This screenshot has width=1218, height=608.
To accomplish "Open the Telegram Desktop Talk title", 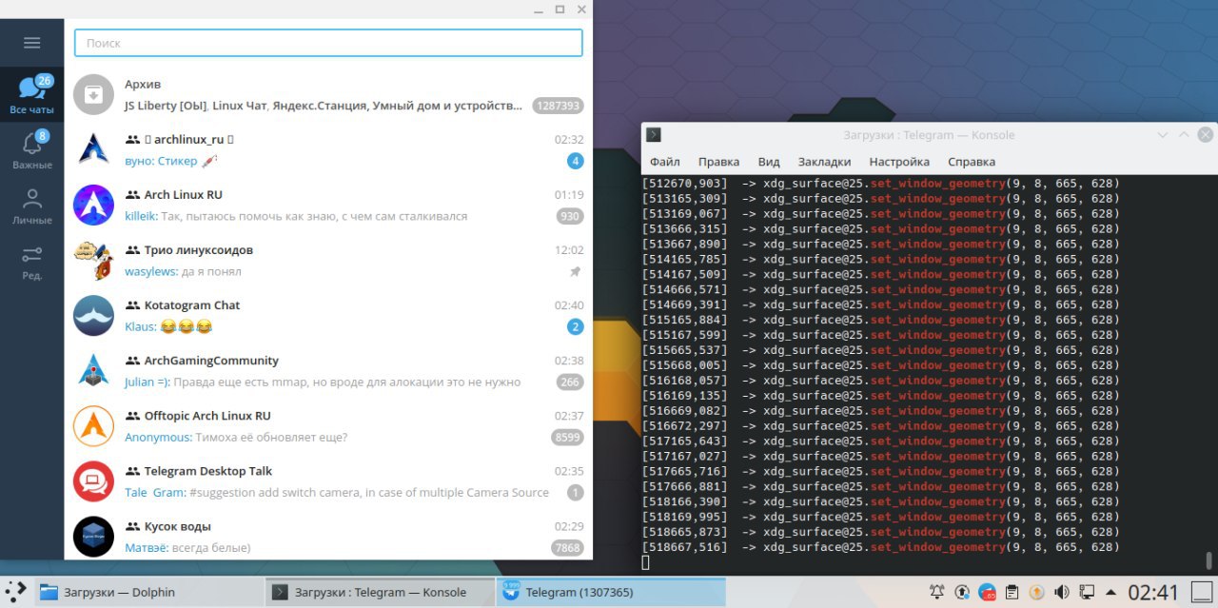I will click(x=208, y=471).
